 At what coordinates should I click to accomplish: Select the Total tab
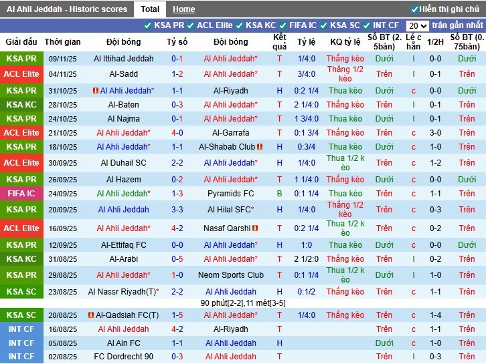[150, 9]
